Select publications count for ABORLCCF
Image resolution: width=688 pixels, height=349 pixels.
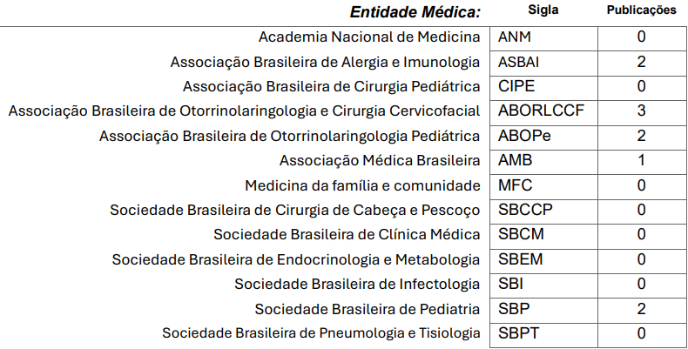pyautogui.click(x=642, y=112)
